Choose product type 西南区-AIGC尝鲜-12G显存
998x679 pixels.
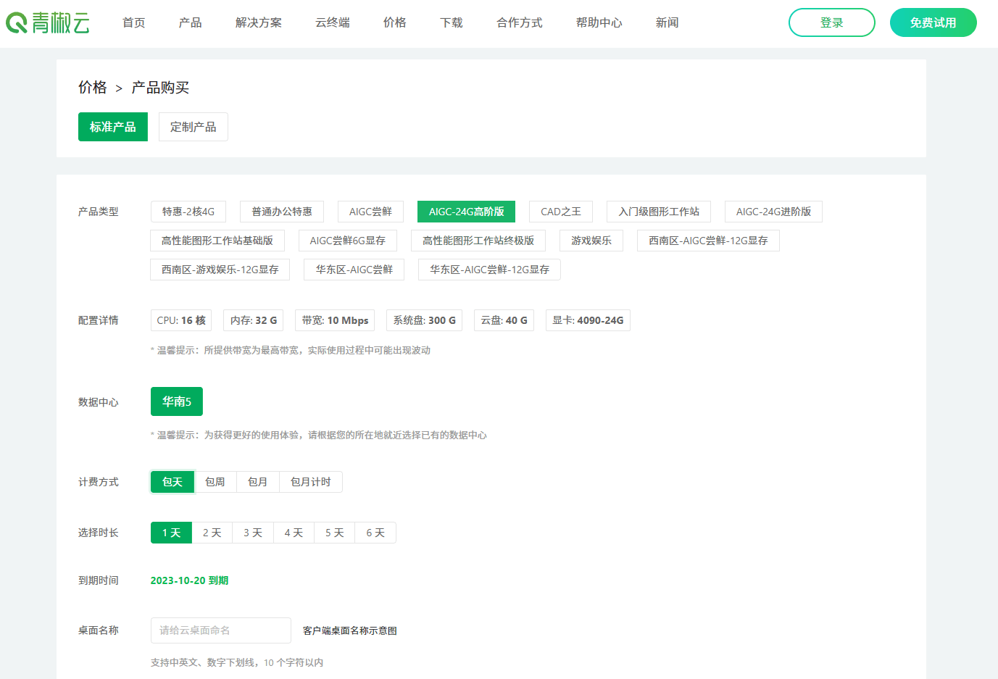click(x=708, y=241)
